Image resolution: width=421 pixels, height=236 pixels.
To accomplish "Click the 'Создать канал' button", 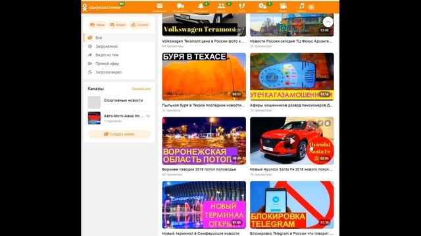I will pos(119,134).
